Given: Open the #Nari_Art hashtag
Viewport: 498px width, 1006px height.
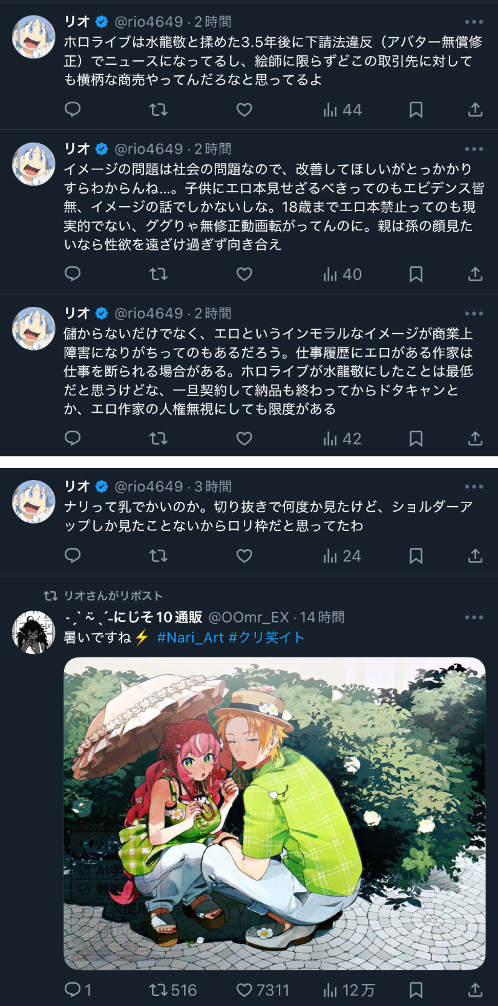Looking at the screenshot, I should pyautogui.click(x=190, y=637).
